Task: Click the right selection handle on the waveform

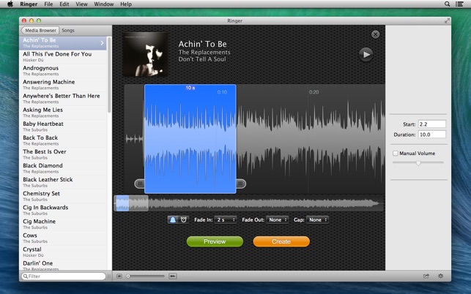Action: (x=240, y=184)
